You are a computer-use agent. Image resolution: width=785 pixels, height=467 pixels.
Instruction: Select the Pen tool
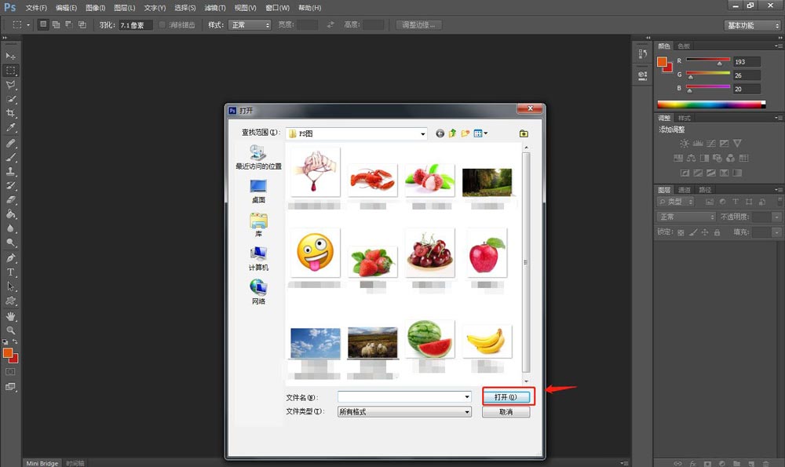coord(10,258)
